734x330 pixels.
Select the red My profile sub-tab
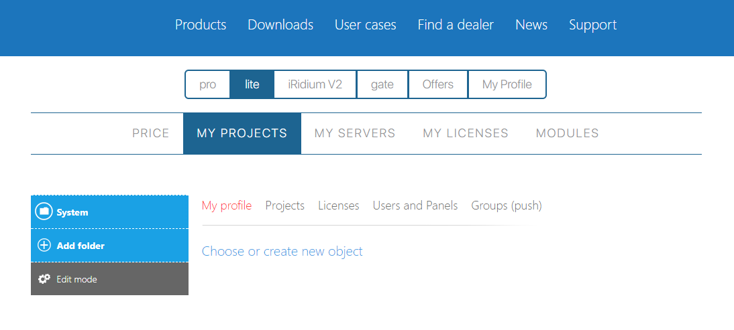(227, 205)
